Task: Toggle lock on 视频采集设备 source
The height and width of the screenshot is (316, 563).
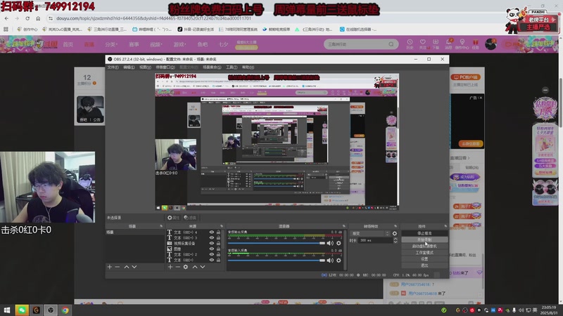Action: point(218,243)
